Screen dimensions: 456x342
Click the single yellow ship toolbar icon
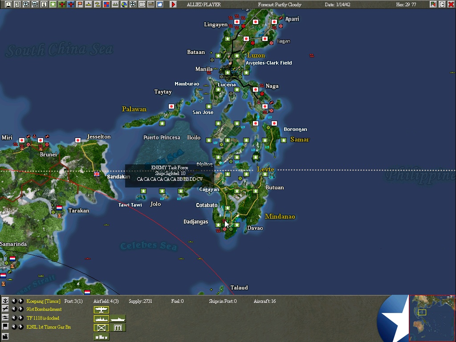click(89, 4)
